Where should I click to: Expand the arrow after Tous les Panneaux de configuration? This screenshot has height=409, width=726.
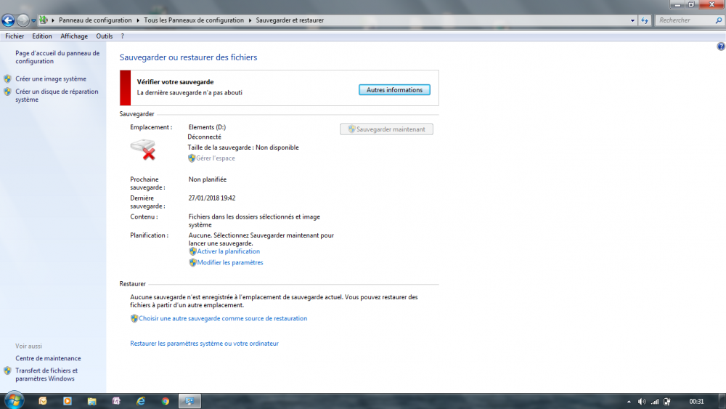[250, 20]
